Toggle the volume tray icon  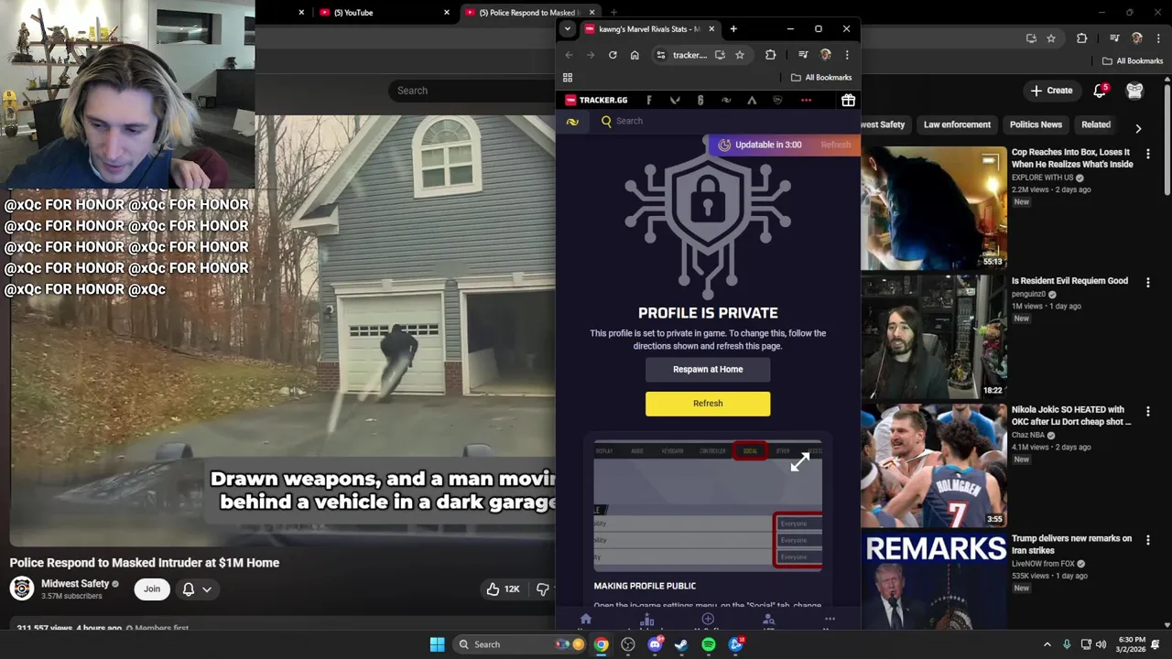click(1101, 644)
